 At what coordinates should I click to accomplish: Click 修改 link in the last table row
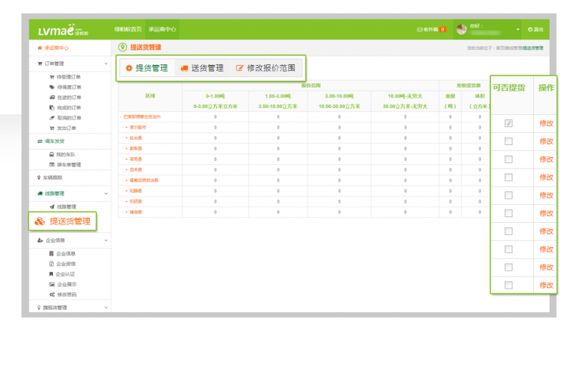pos(546,286)
